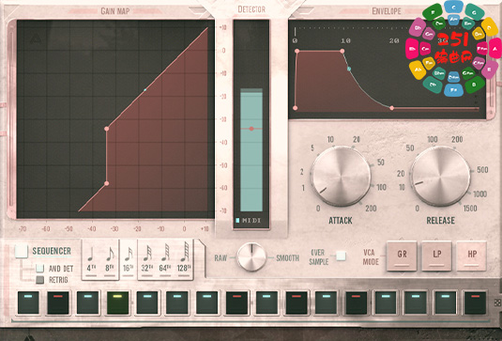Click the cyan curve handle on the envelope release
The image size is (502, 341).
[349, 69]
